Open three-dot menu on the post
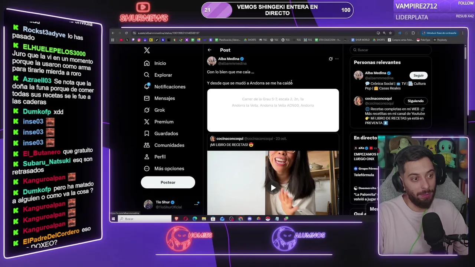 tap(337, 59)
